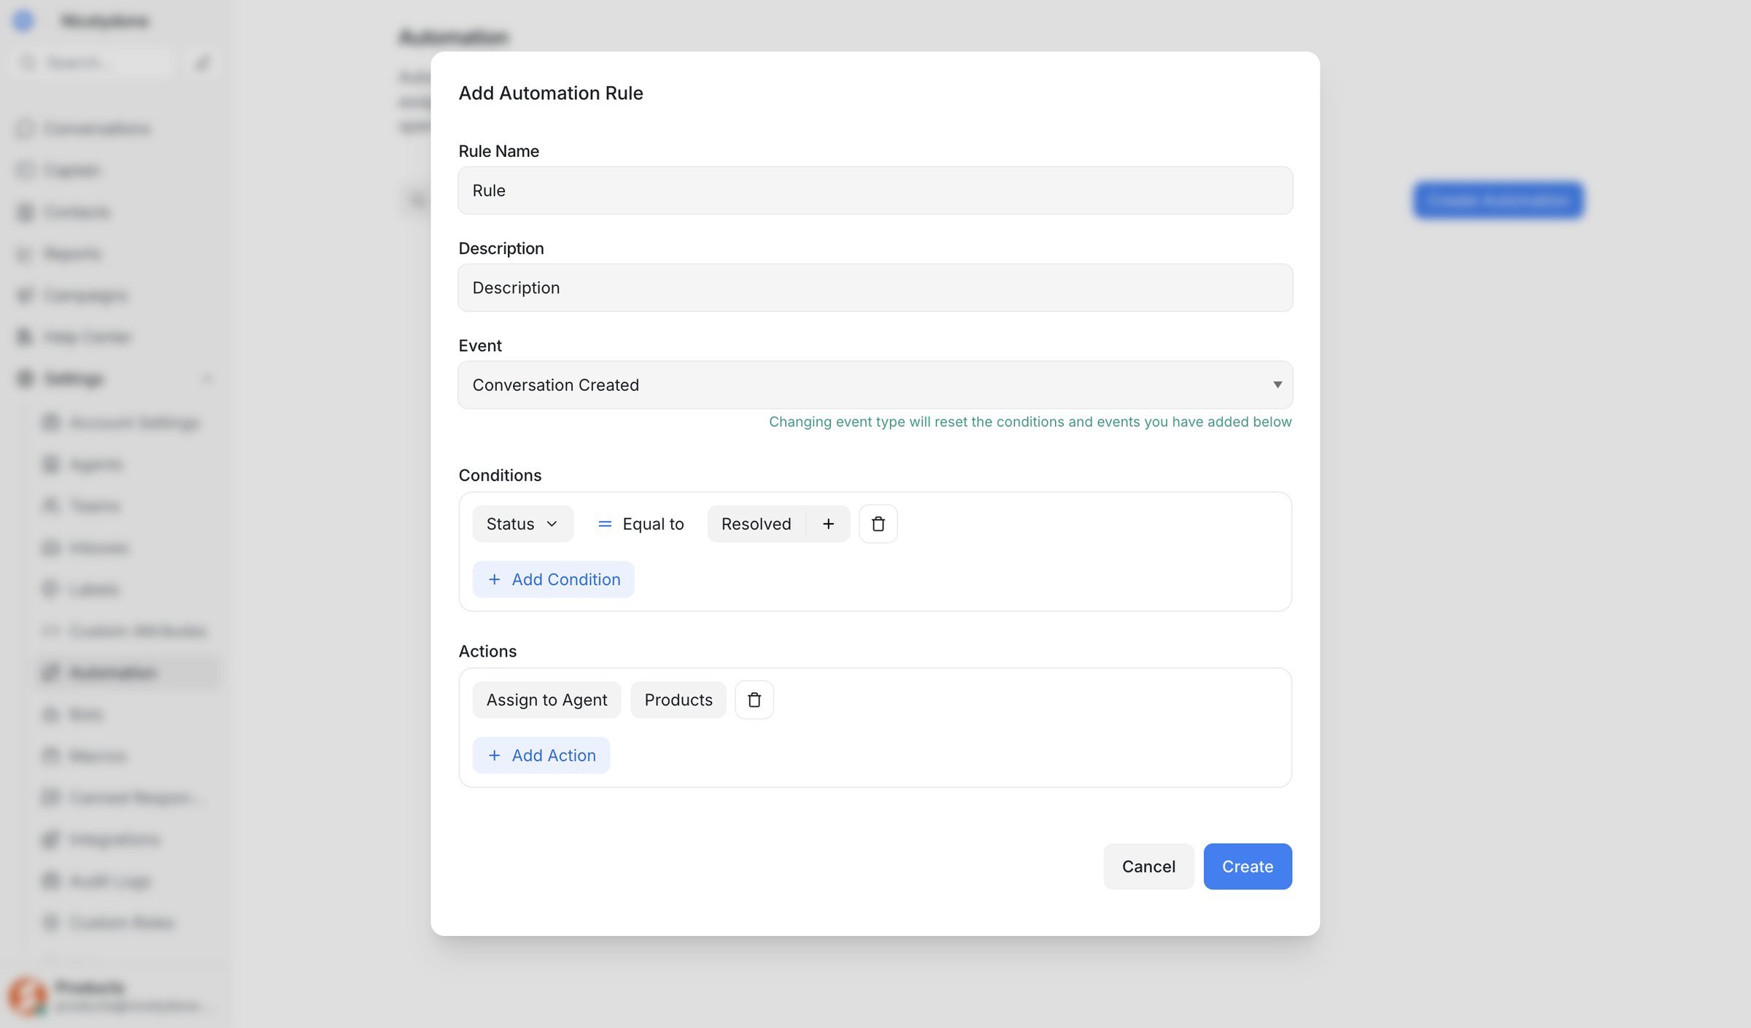Click the equals icon in condition row
The height and width of the screenshot is (1028, 1751).
pyautogui.click(x=605, y=524)
